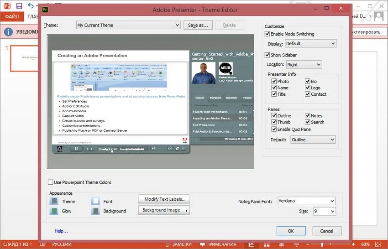This screenshot has width=388, height=249.
Task: Click fit slide to window icon
Action: (x=378, y=244)
